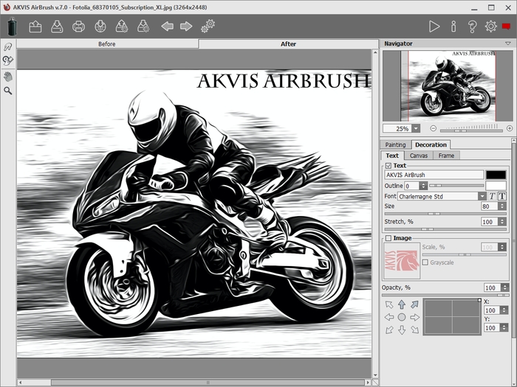This screenshot has width=517, height=387.
Task: Adjust the Y position stepper
Action: 504,327
